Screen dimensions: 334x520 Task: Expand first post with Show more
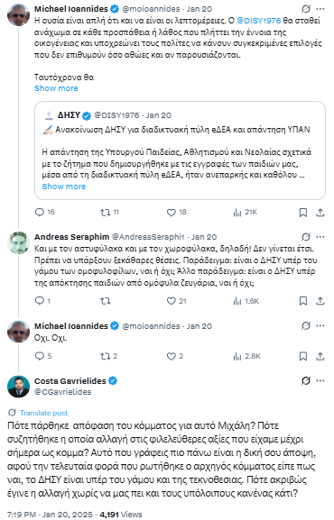(56, 88)
